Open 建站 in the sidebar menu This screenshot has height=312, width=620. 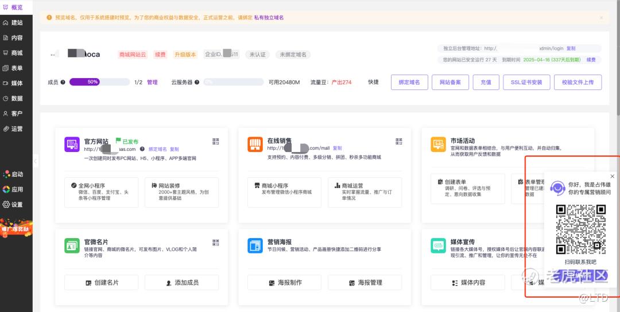pyautogui.click(x=13, y=23)
